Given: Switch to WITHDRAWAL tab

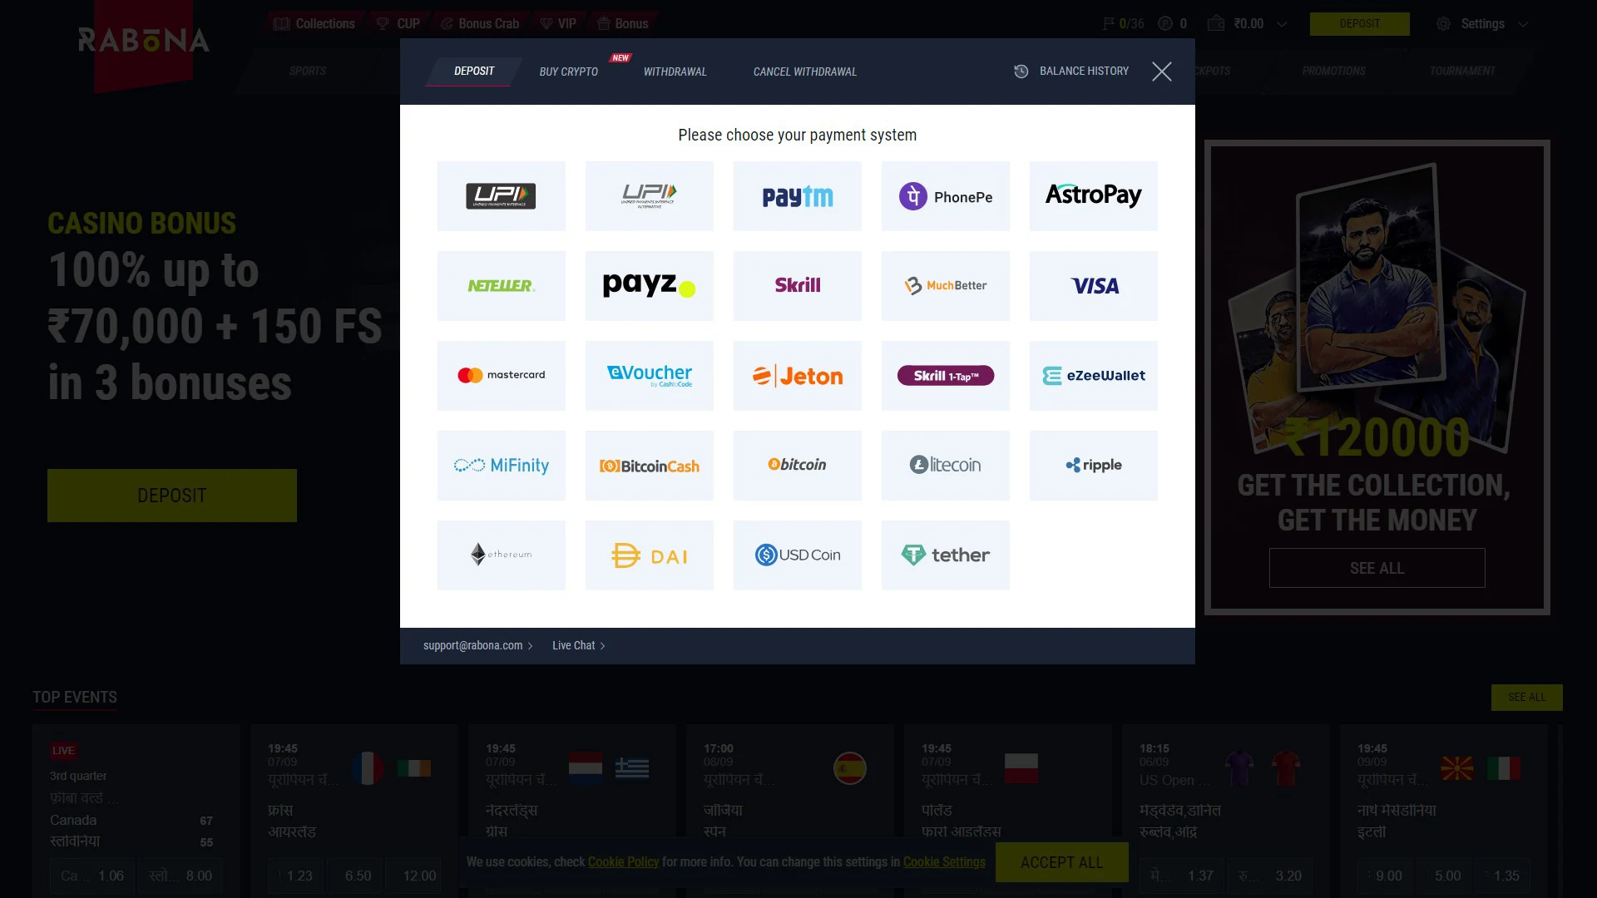Looking at the screenshot, I should click(x=675, y=72).
